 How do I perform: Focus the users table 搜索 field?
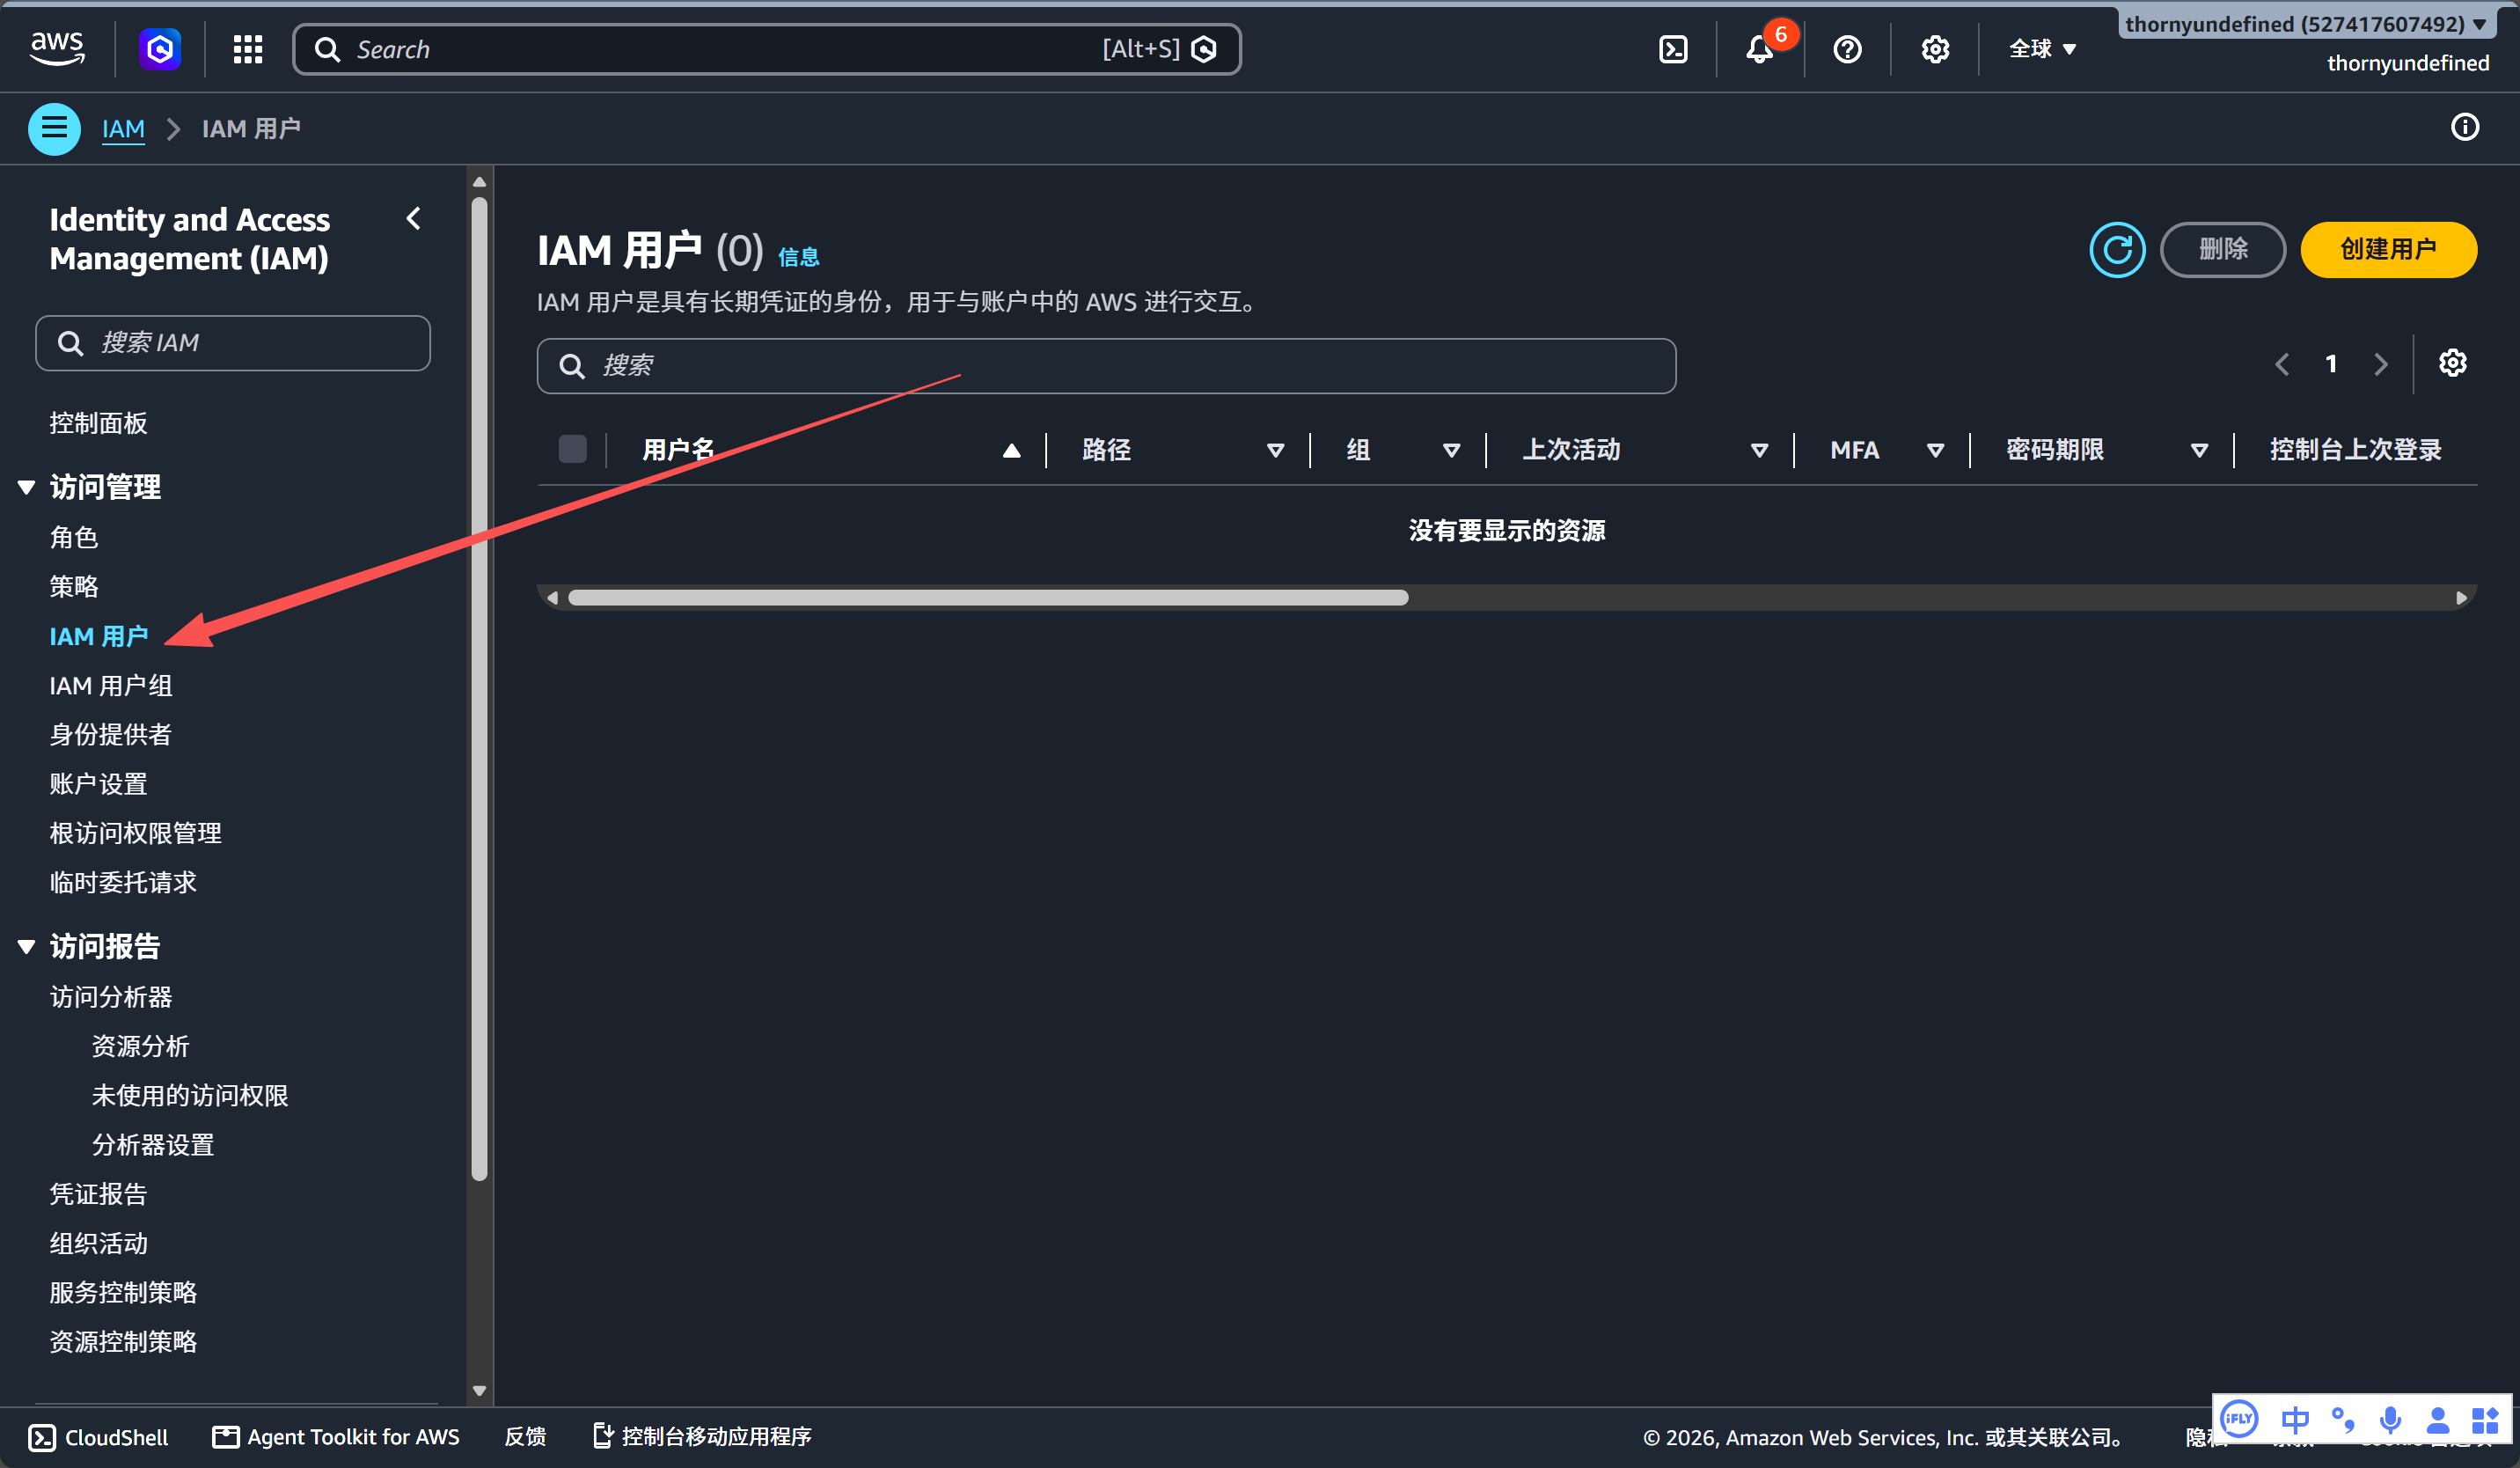coord(1106,366)
